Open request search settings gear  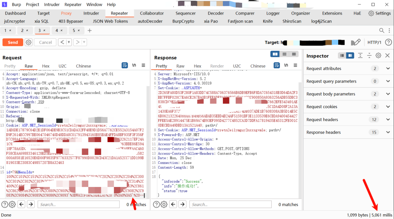[12, 204]
